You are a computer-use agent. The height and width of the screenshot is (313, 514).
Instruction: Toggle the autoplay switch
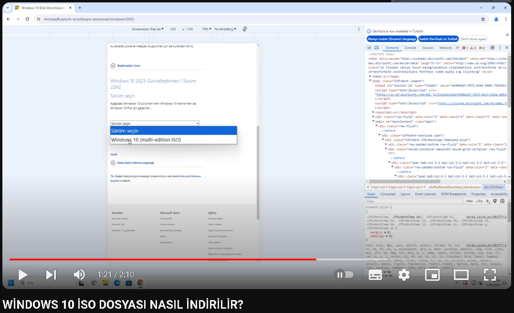coord(344,275)
